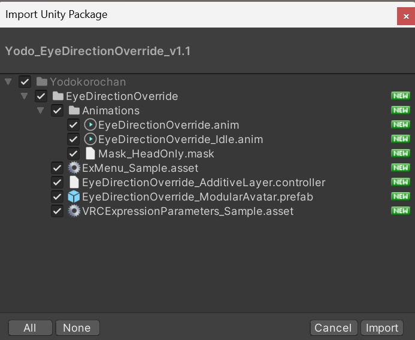Collapse the EyeDirectionOverride folder arrow
415x340 pixels.
[25, 96]
